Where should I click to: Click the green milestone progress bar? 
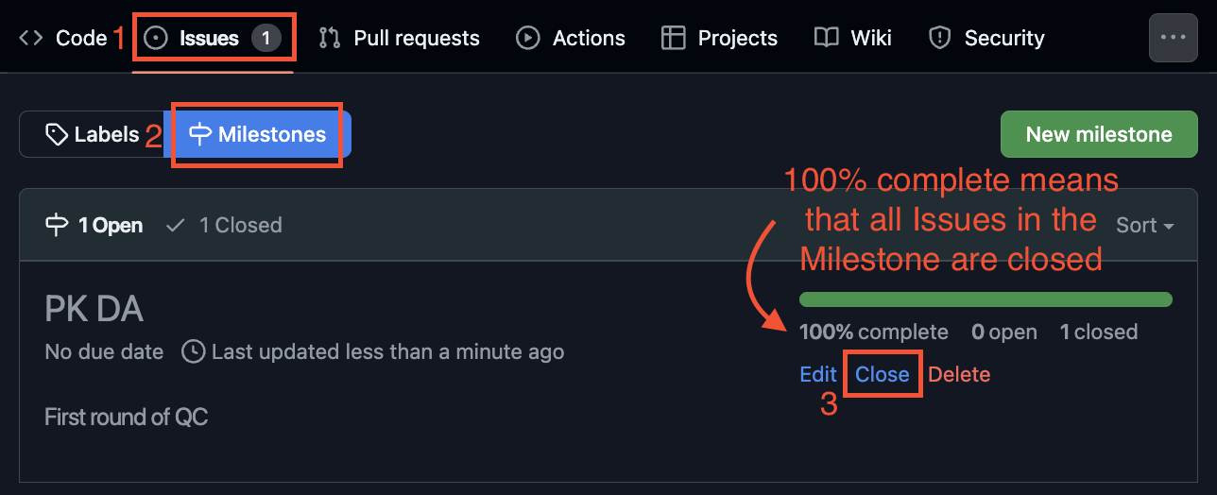986,299
